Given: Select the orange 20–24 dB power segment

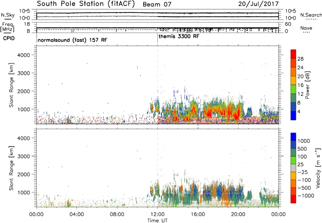Looking at the screenshot, I should click(x=293, y=72).
